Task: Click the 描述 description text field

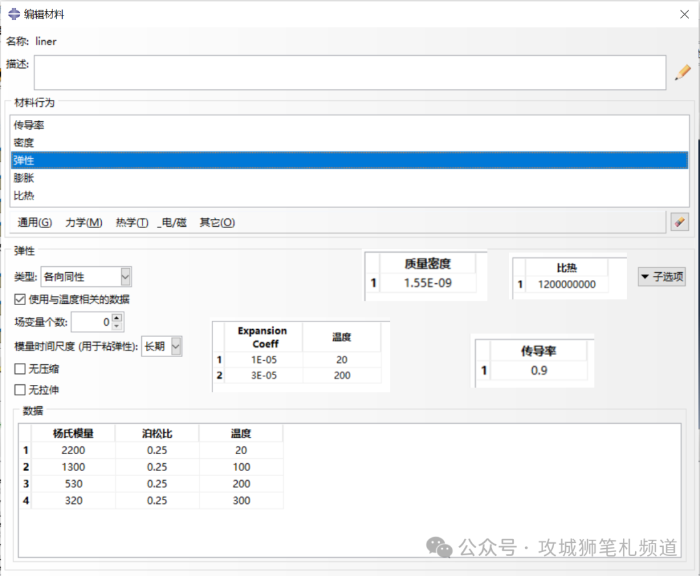Action: (x=350, y=73)
